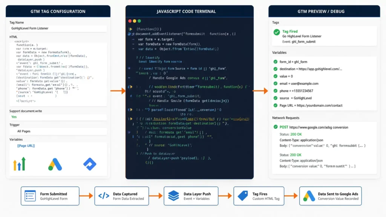Click the checkmark beside source = GoHighLevel

pos(276,98)
